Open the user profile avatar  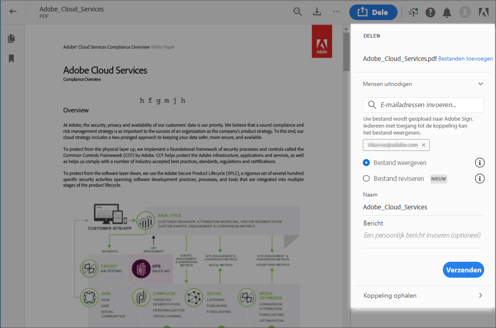pyautogui.click(x=465, y=12)
